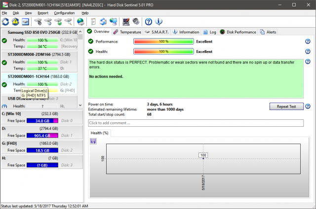Screen dimensions: 316x209
Task: Click the help icon beside the Performance bar
Action: tap(308, 42)
